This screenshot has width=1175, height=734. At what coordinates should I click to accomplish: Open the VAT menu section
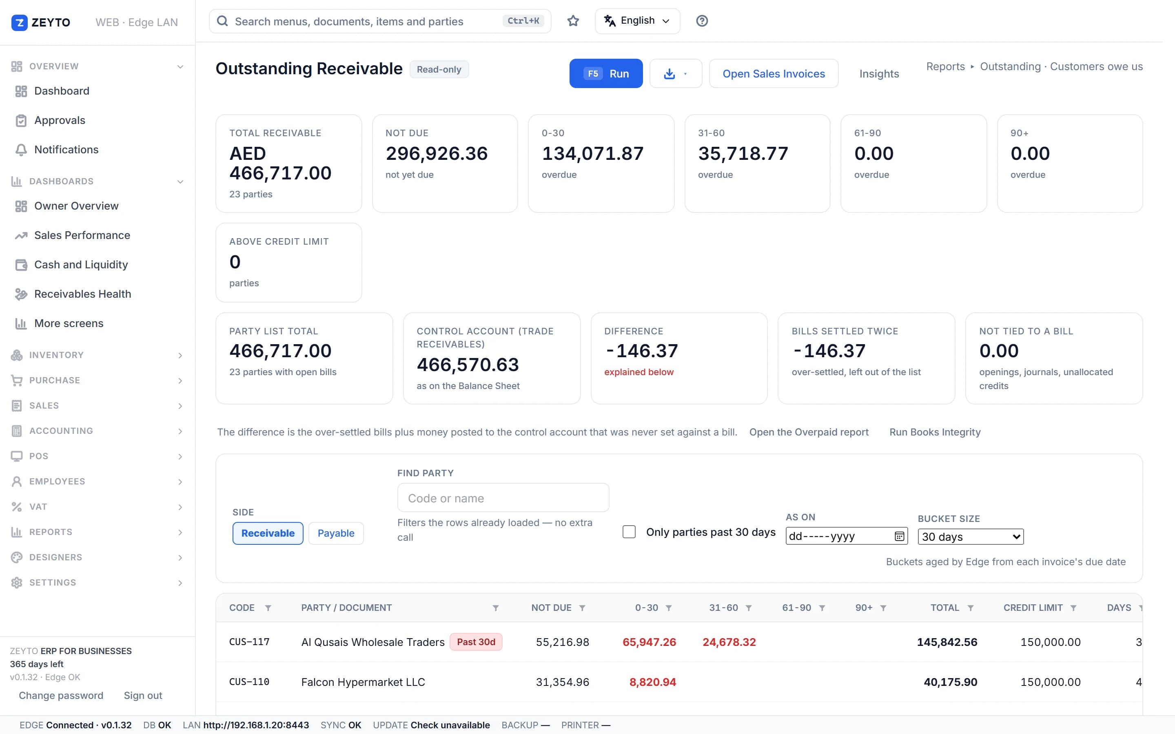click(x=97, y=507)
